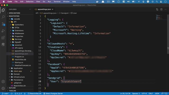The image size is (169, 95).
Task: Select the appsettings.json editor tab
Action: pos(44,9)
